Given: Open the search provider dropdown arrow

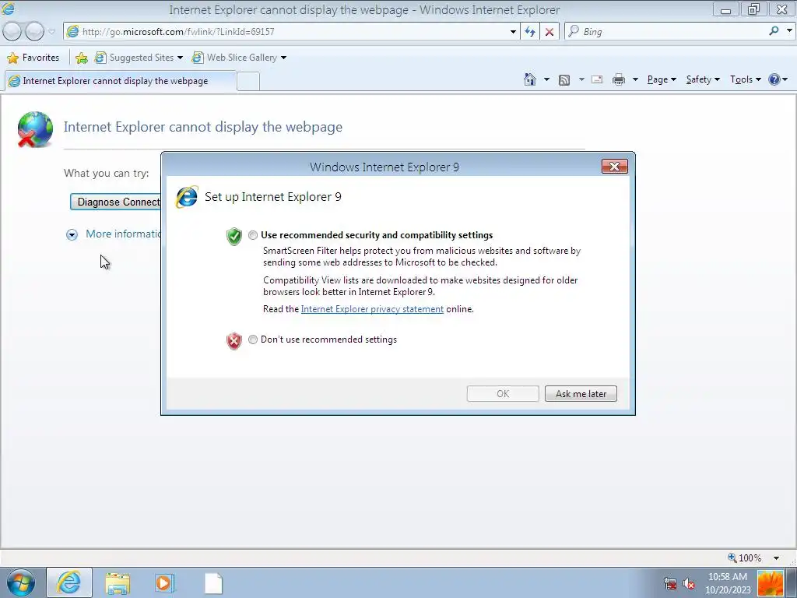Looking at the screenshot, I should tap(789, 31).
